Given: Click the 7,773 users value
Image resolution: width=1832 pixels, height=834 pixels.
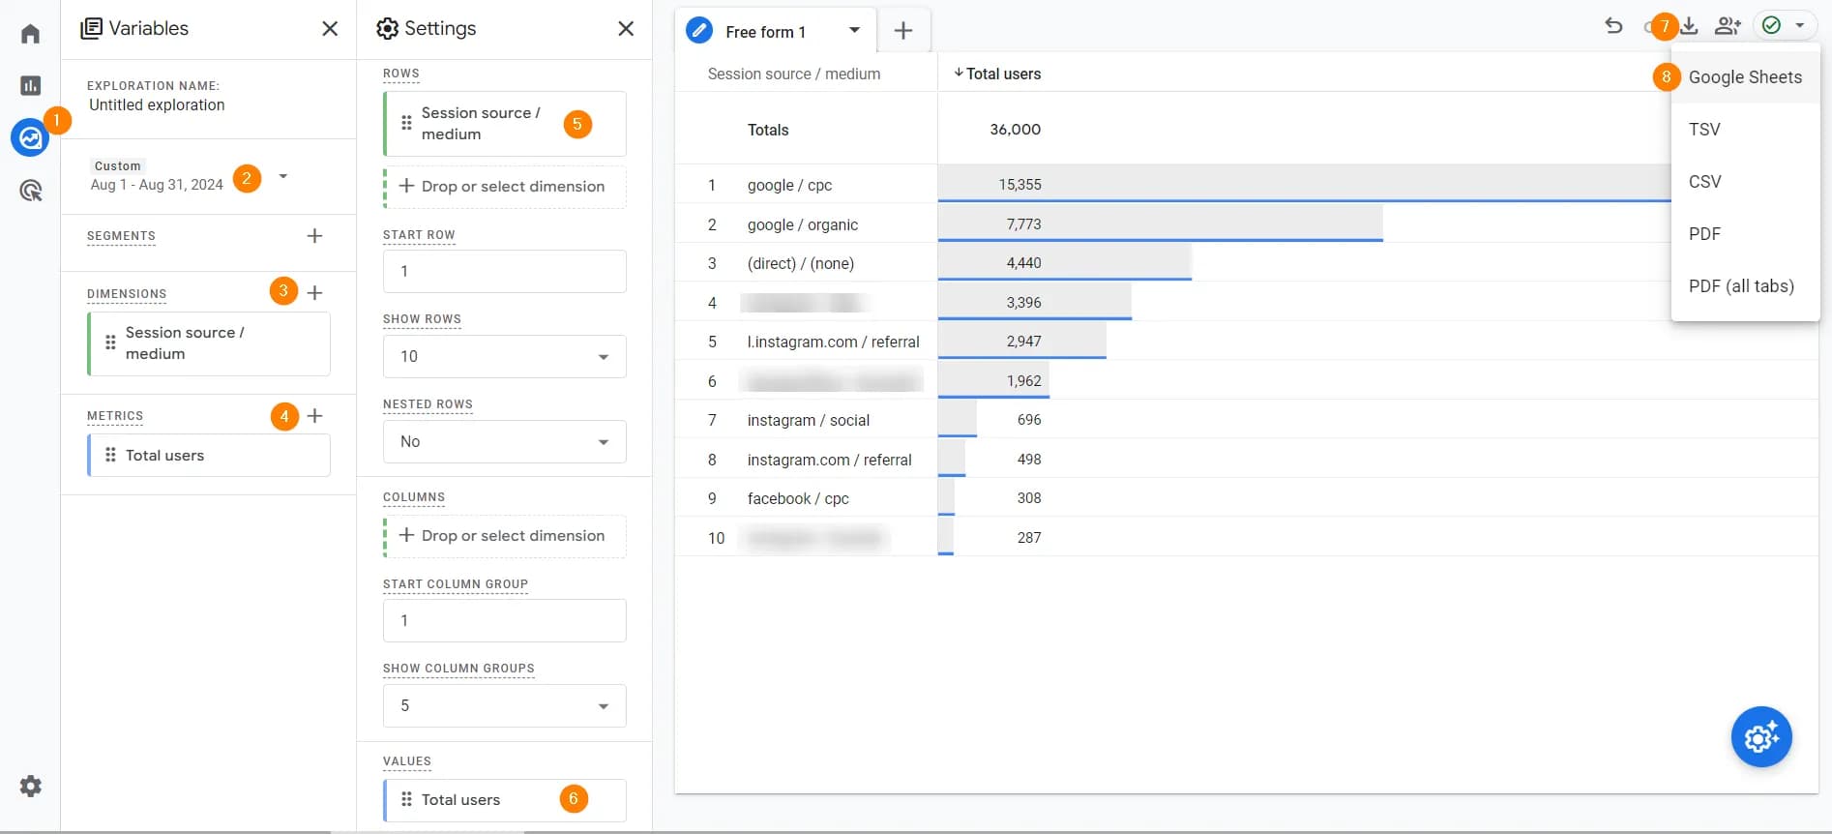Looking at the screenshot, I should click(1024, 224).
